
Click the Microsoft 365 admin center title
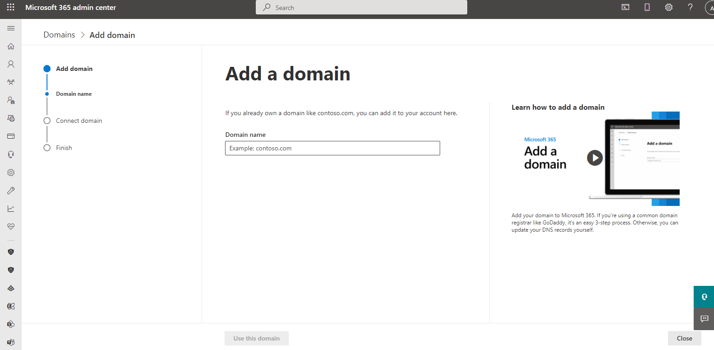pyautogui.click(x=70, y=7)
